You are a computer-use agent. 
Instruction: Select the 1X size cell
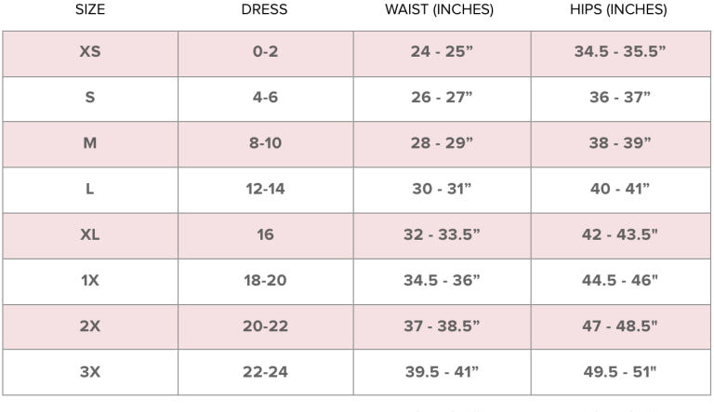click(90, 280)
